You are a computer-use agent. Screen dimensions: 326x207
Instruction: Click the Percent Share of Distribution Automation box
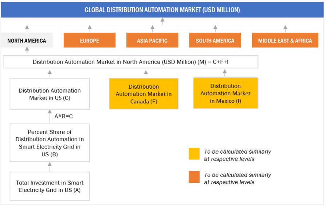[x=50, y=143]
